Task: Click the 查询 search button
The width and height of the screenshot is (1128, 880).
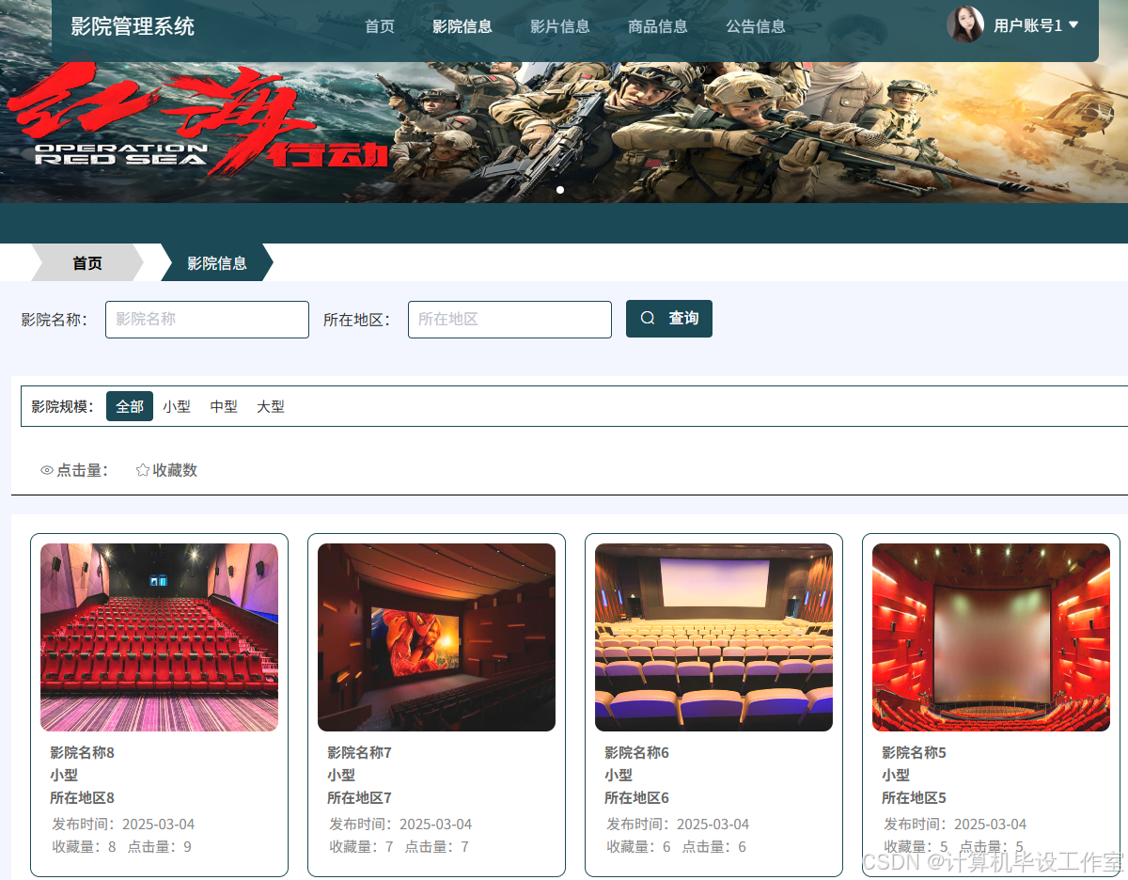Action: (669, 319)
